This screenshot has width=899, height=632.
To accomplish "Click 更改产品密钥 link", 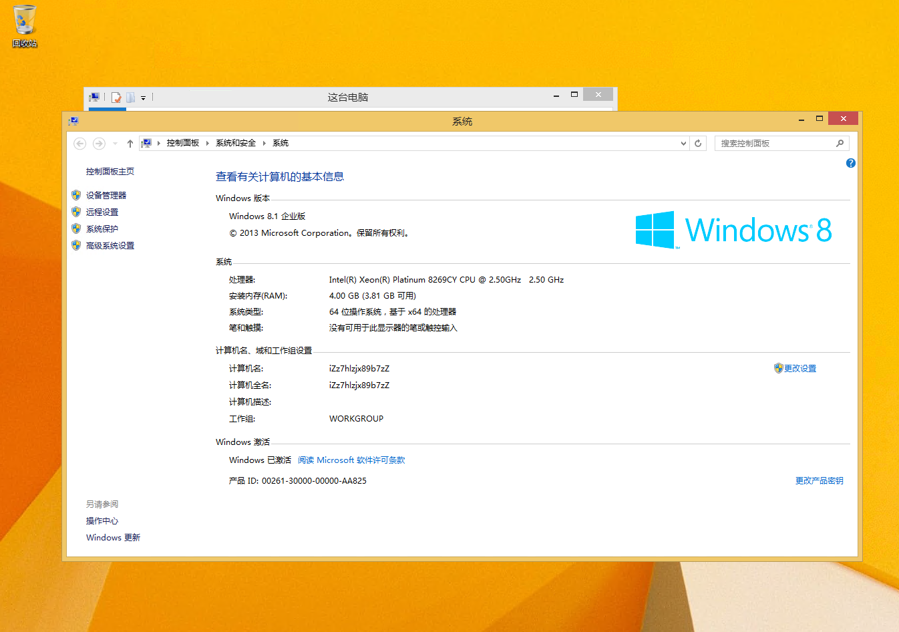I will click(x=820, y=480).
